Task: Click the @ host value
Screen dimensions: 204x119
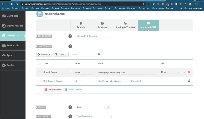Action: click(76, 81)
